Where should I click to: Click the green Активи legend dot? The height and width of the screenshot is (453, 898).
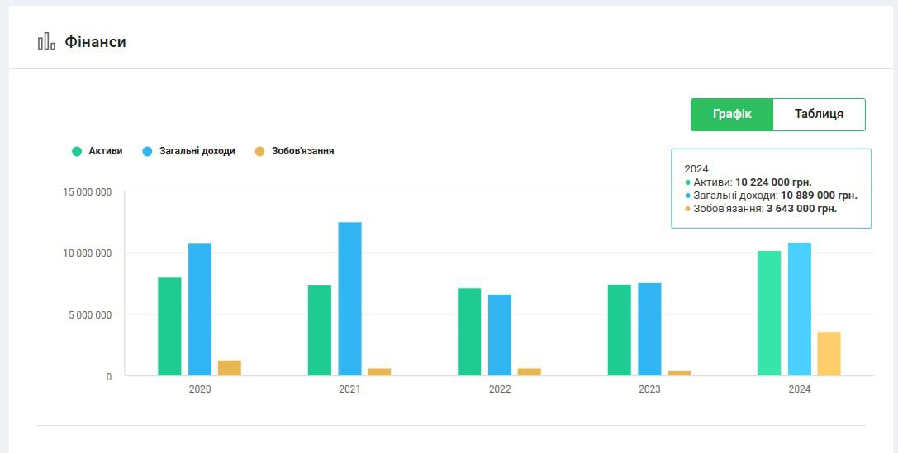(78, 151)
